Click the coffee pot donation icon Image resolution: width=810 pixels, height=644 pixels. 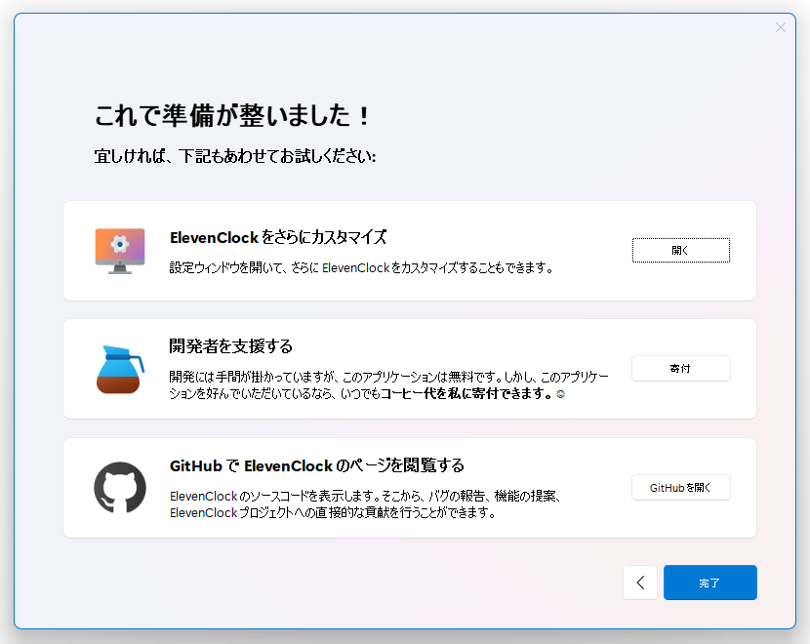pos(120,369)
